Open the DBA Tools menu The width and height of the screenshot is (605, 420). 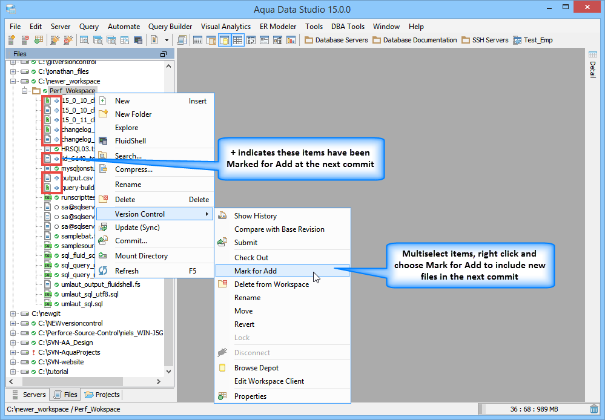point(348,26)
